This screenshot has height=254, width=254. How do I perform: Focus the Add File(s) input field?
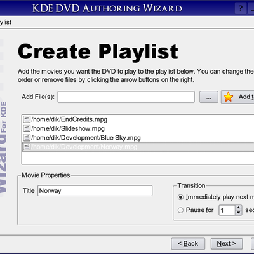pyautogui.click(x=126, y=97)
